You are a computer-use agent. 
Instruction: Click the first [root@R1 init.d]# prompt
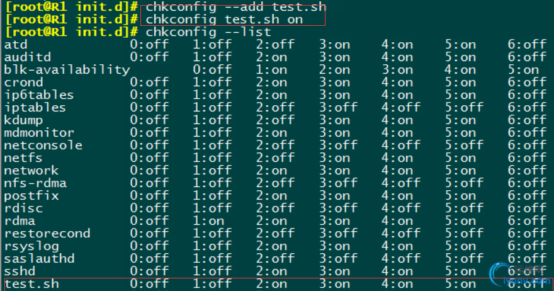coord(72,6)
